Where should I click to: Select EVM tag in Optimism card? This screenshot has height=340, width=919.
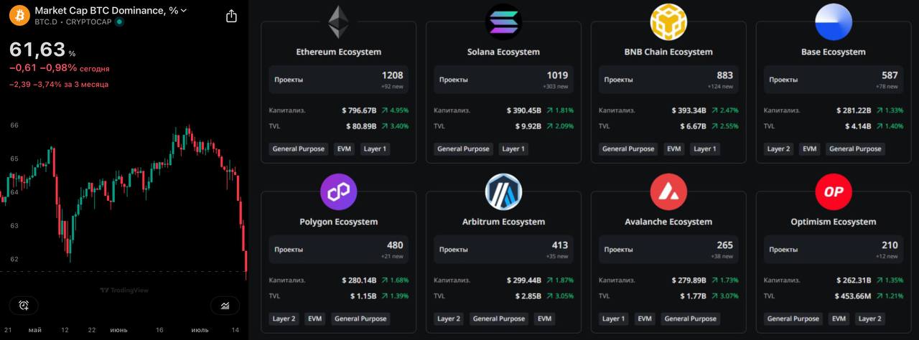click(x=839, y=318)
